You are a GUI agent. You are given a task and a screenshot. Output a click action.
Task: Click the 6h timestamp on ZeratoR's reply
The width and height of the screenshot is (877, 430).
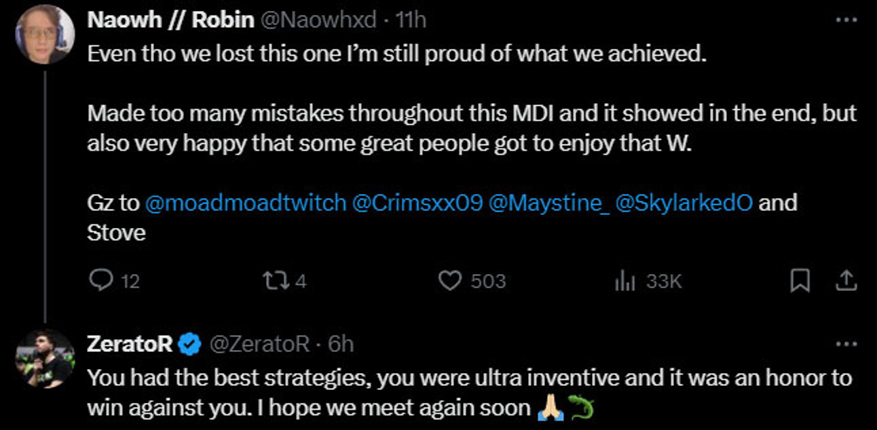tap(341, 345)
